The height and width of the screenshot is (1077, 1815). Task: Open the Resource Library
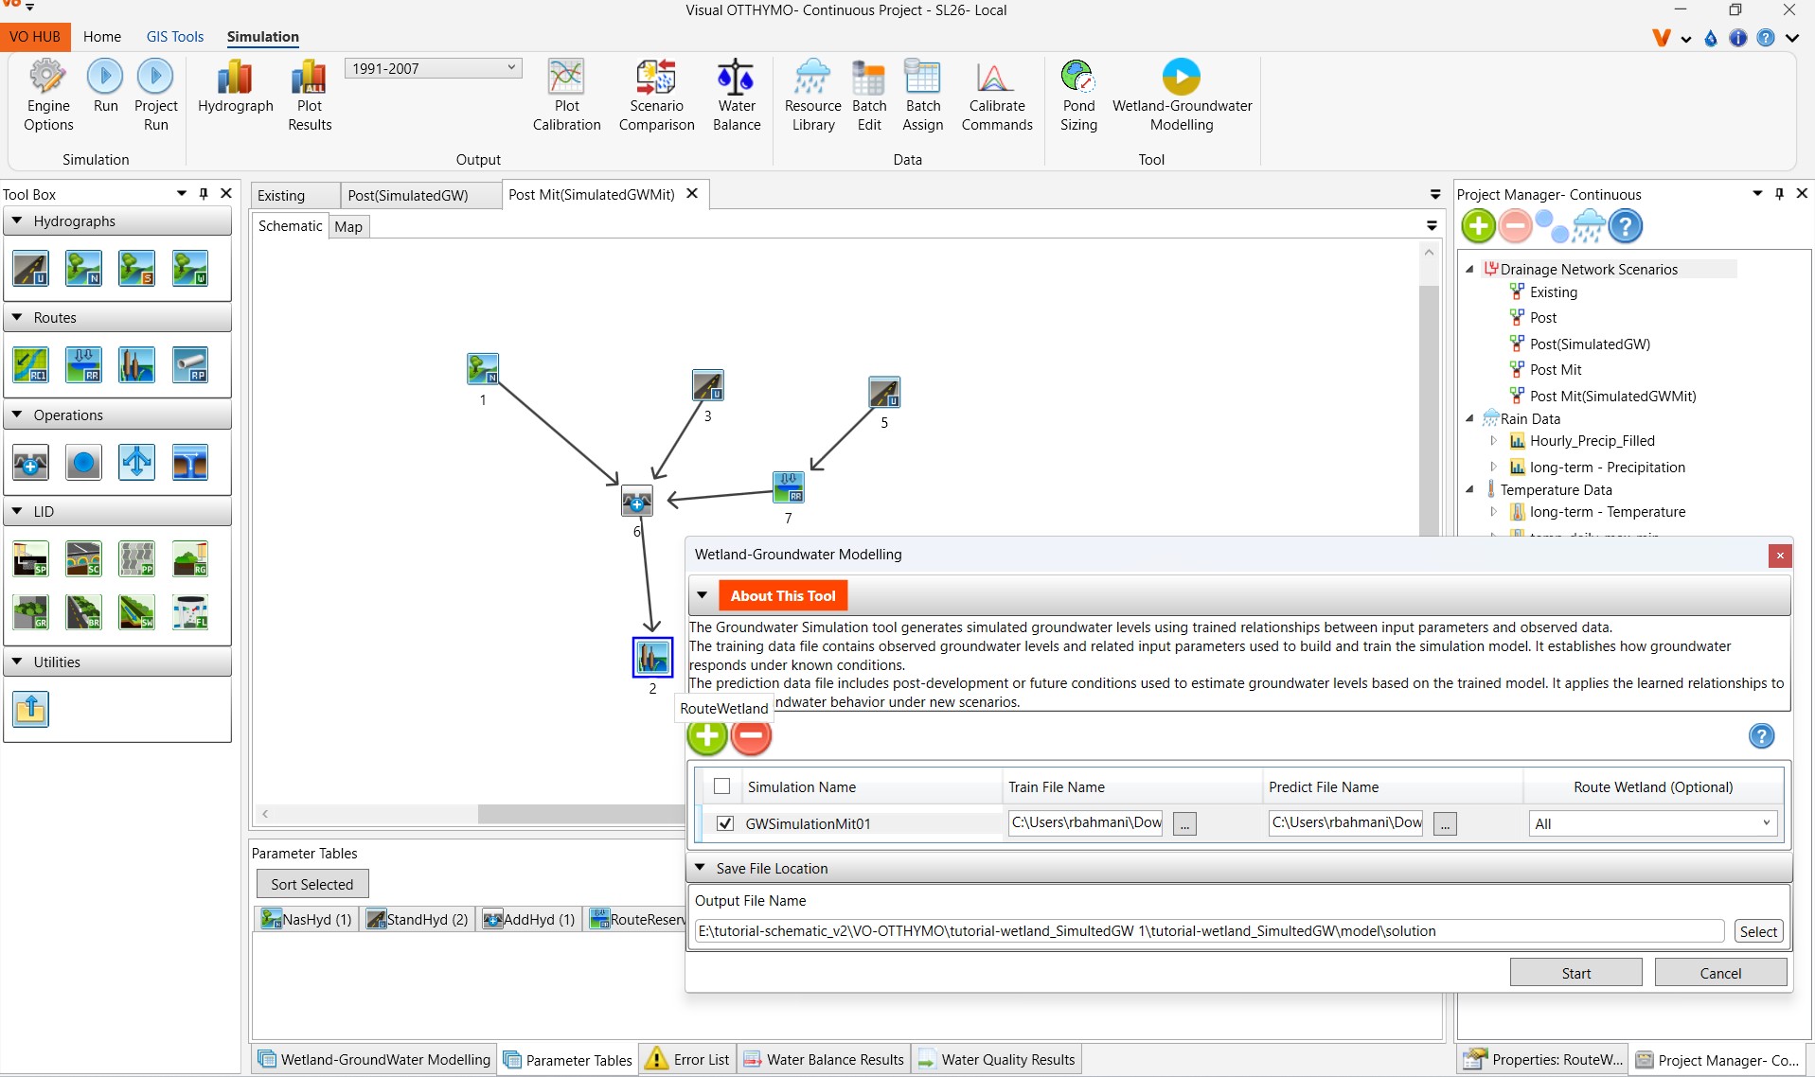[812, 95]
